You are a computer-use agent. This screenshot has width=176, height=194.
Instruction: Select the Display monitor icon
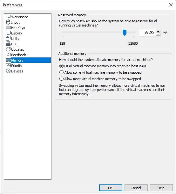tap(8, 33)
